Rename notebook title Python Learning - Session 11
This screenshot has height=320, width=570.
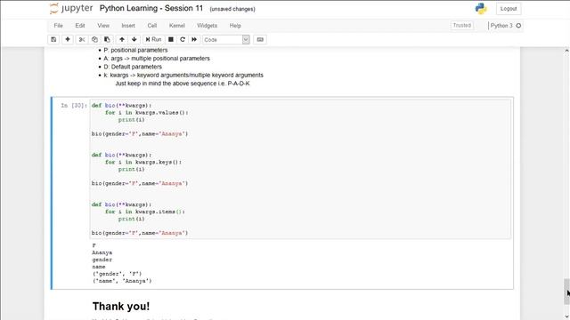pos(151,8)
